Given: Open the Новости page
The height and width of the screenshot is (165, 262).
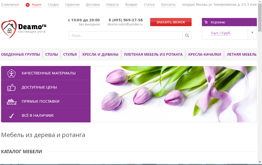Looking at the screenshot, I should click(x=113, y=5).
